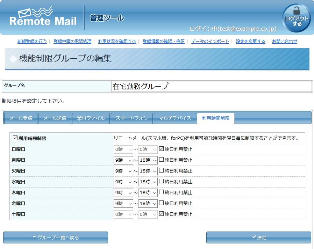Click the Remote Mail logo

[x=43, y=16]
